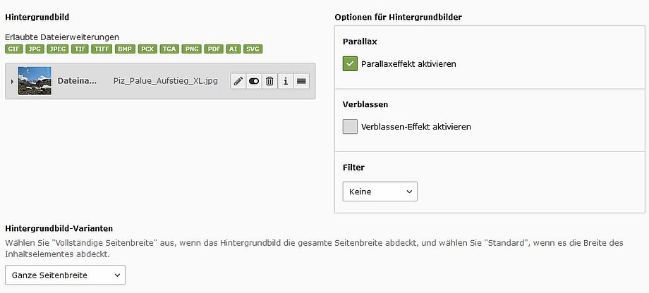
Task: Disable the Parallaxeffekt aktivieren checkbox
Action: (350, 64)
